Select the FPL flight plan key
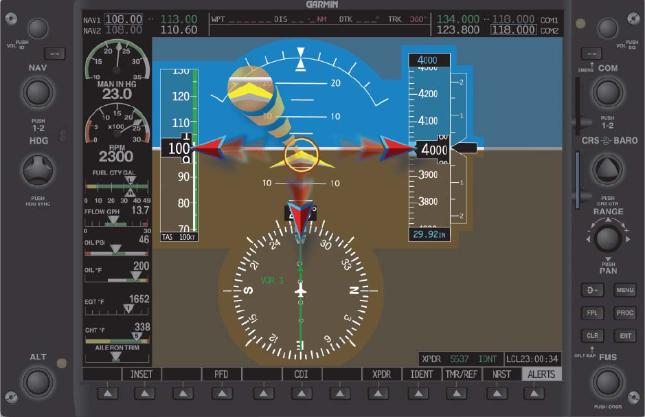The height and width of the screenshot is (417, 645). coord(592,313)
